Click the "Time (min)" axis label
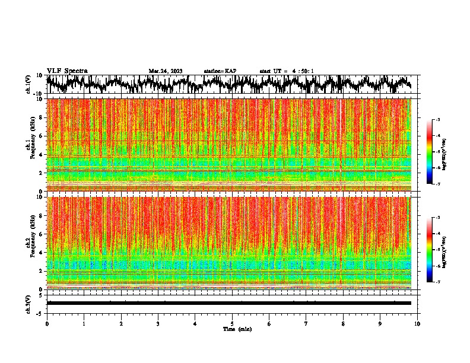Screen dimensions: 470x363 click(x=237, y=329)
